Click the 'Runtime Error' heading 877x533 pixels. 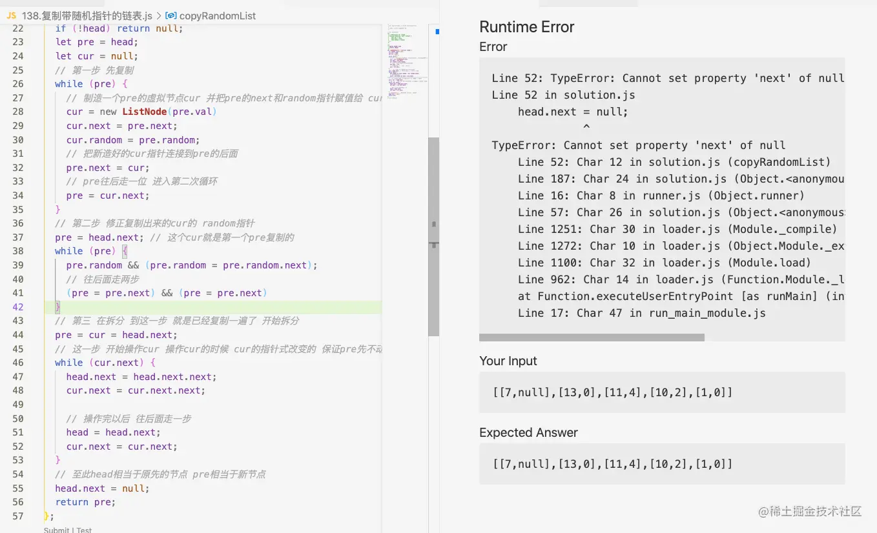point(527,27)
